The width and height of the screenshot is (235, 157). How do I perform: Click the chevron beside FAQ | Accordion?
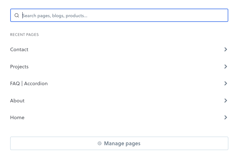tap(225, 83)
